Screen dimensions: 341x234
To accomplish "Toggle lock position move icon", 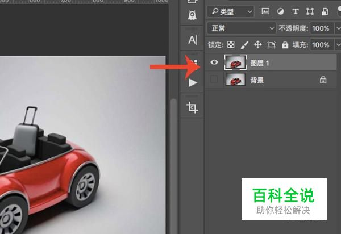I will click(257, 44).
